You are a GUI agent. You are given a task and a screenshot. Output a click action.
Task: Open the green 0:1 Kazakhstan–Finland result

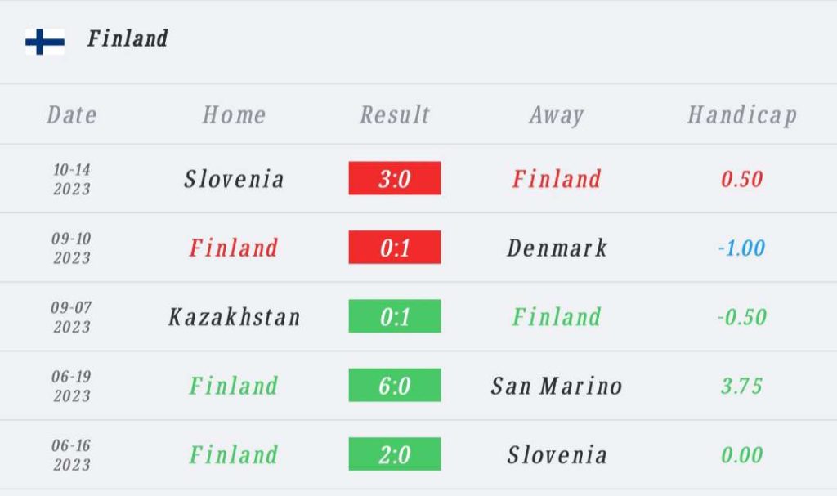(395, 316)
